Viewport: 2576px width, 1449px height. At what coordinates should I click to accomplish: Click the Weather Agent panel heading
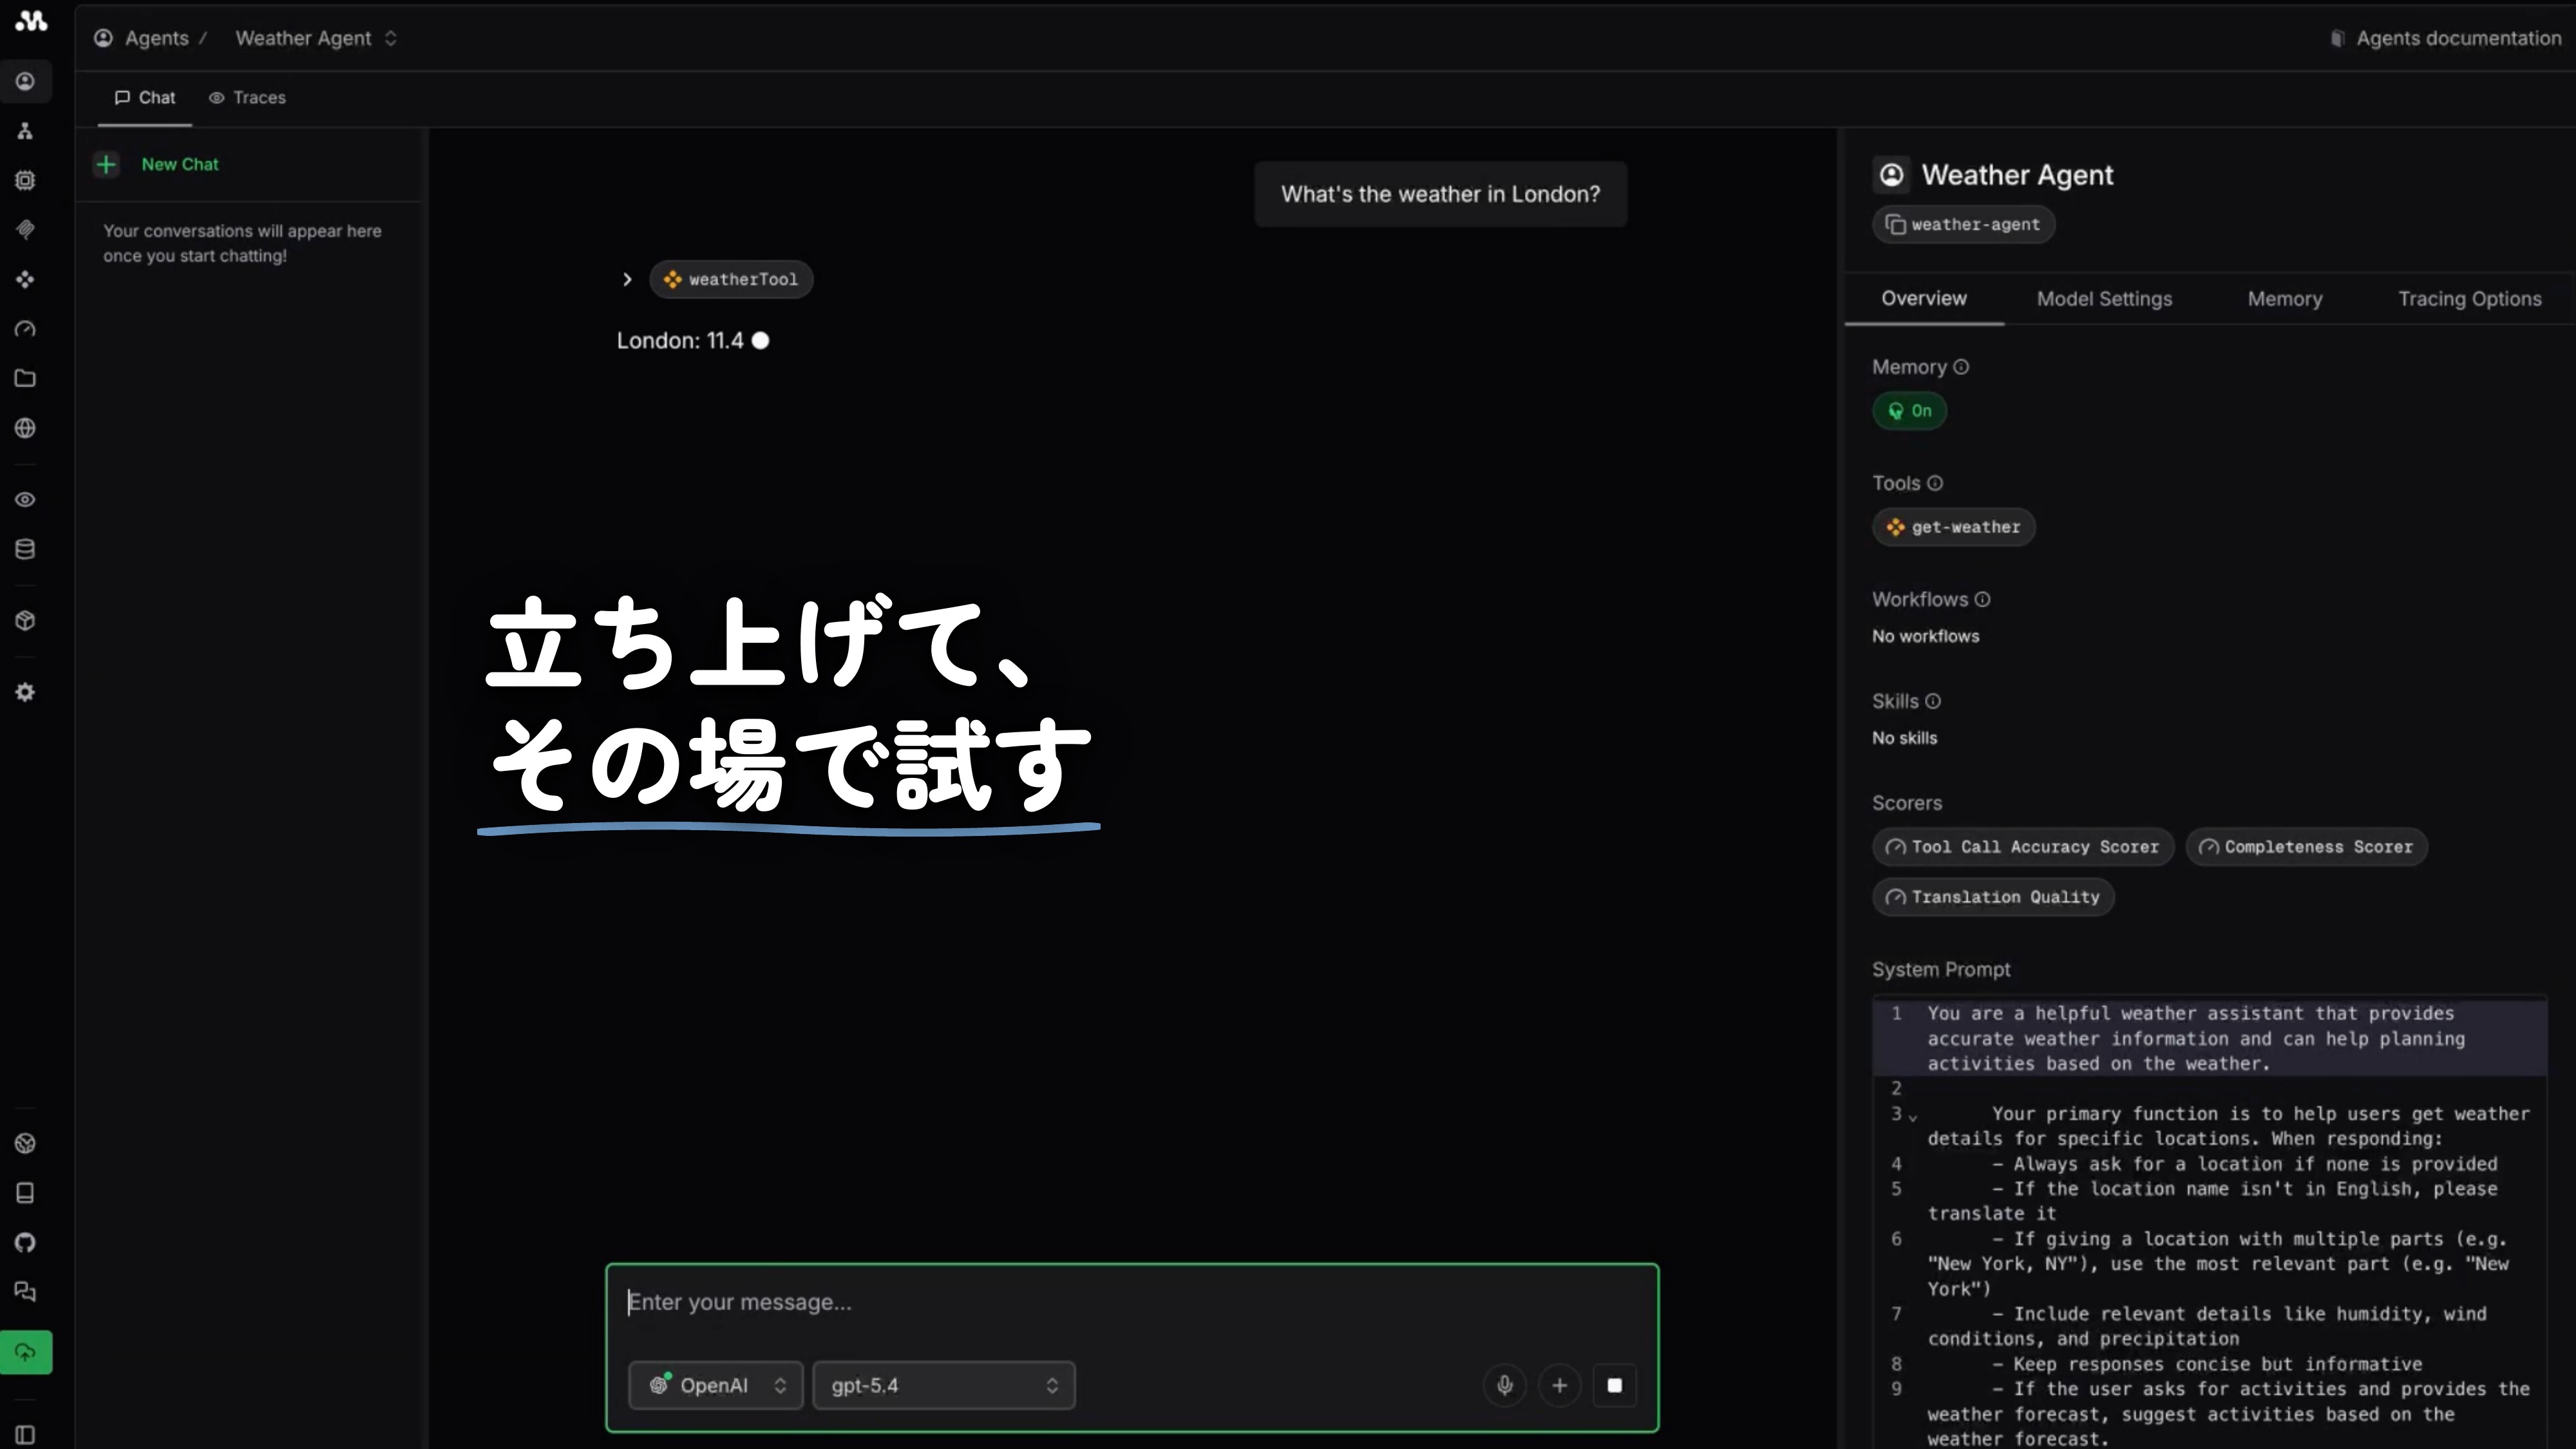point(2017,175)
